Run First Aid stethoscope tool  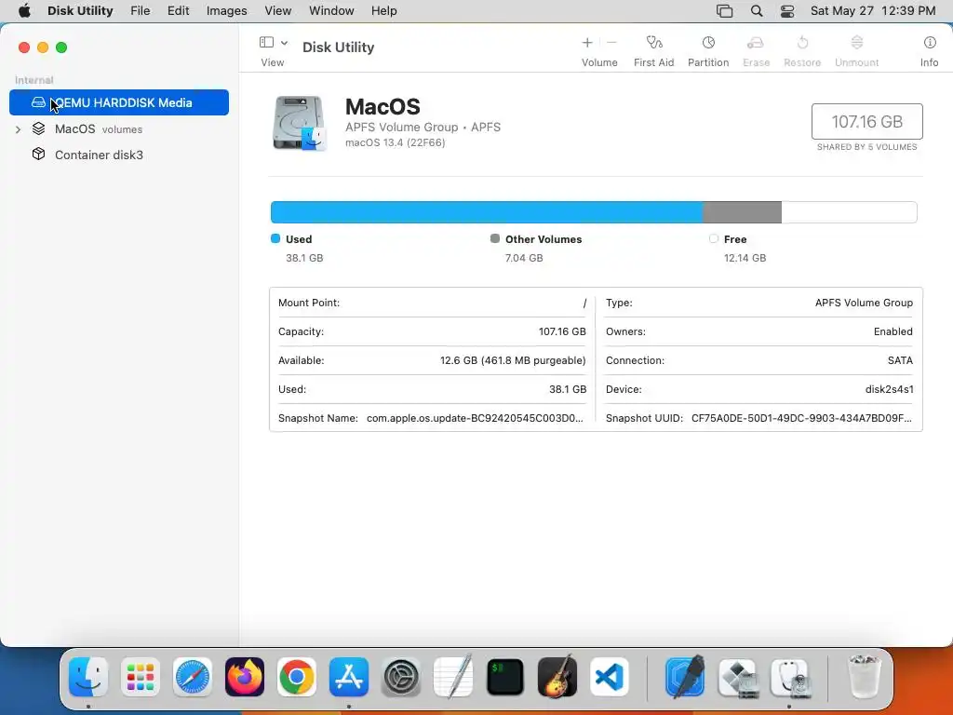(x=654, y=43)
